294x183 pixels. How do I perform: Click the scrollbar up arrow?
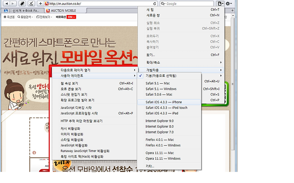click(233, 16)
